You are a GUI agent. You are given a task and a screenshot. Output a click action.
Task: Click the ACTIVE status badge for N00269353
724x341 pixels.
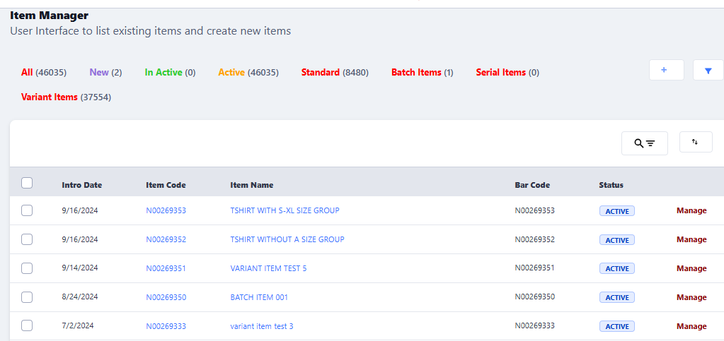pyautogui.click(x=616, y=211)
